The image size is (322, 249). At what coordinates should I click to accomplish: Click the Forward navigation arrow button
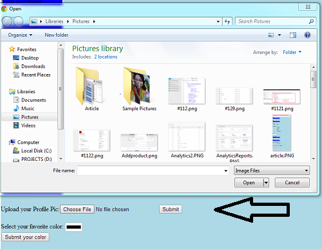[18, 21]
